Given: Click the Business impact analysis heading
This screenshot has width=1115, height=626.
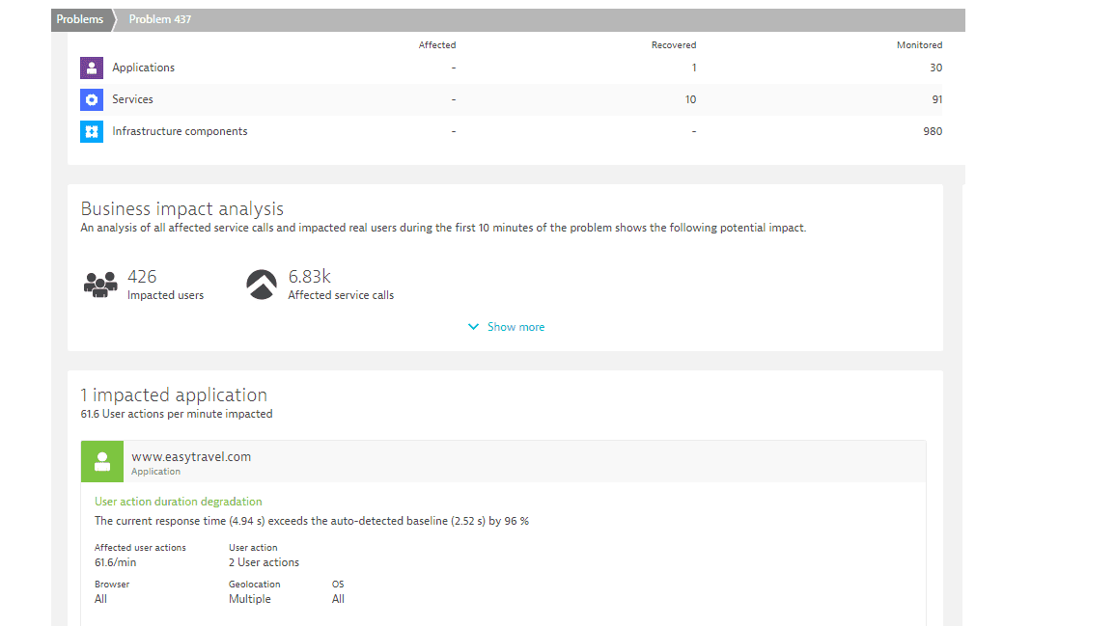Looking at the screenshot, I should pyautogui.click(x=182, y=209).
